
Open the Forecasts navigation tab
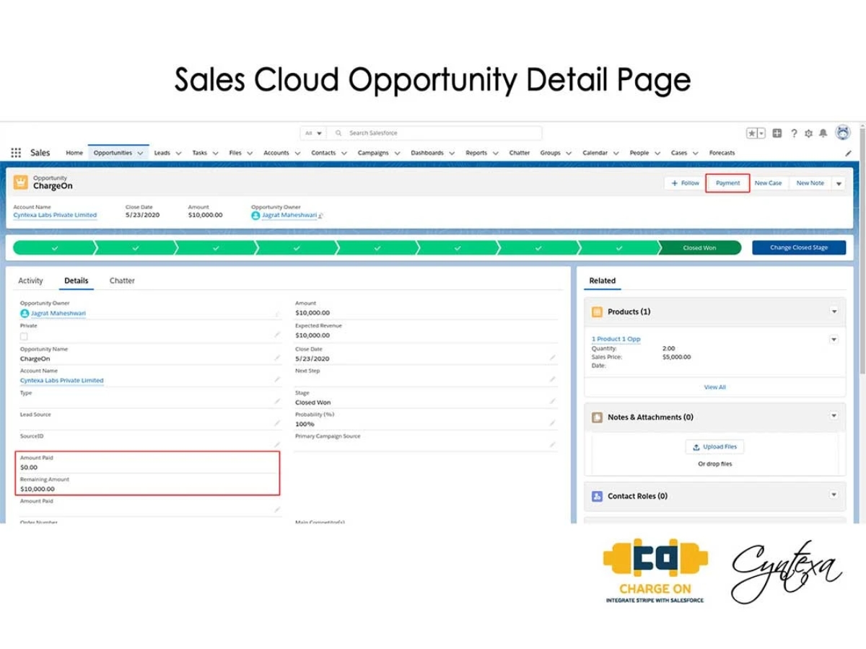(722, 153)
